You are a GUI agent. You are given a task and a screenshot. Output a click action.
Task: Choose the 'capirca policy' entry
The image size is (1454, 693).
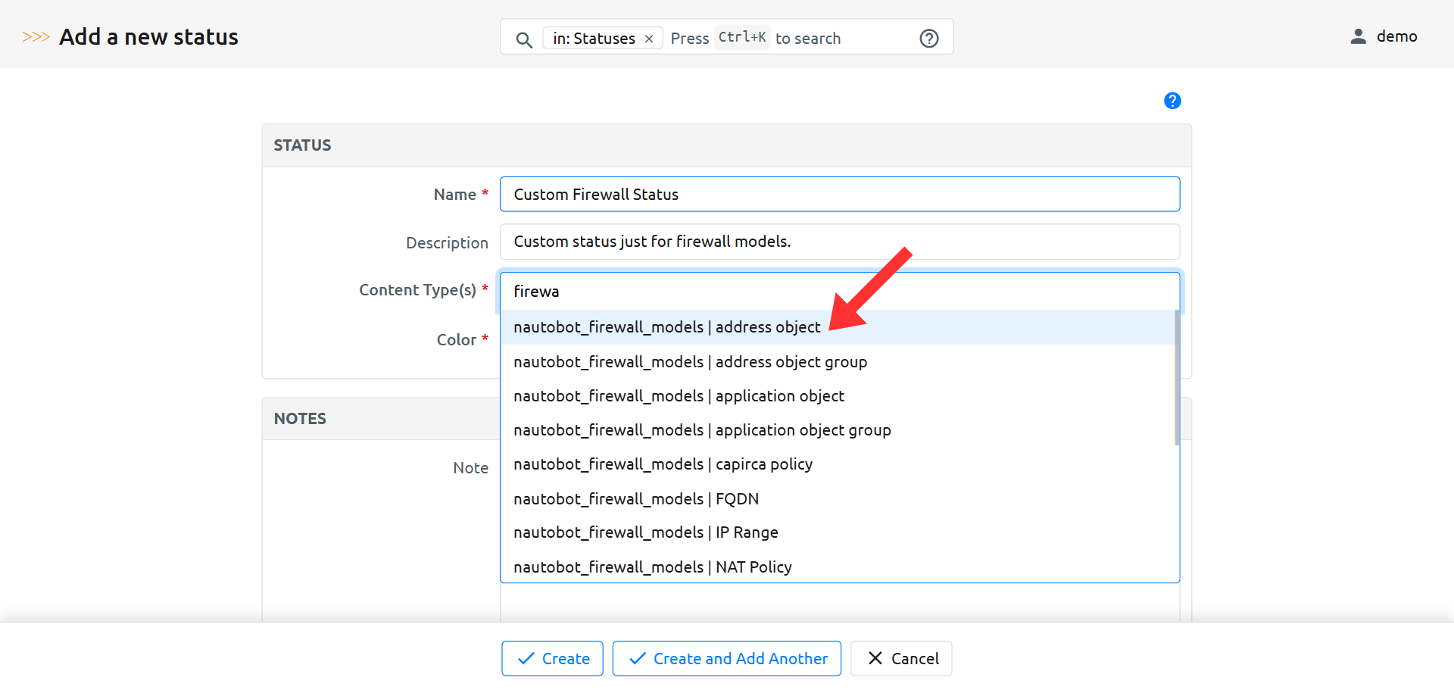coord(663,464)
